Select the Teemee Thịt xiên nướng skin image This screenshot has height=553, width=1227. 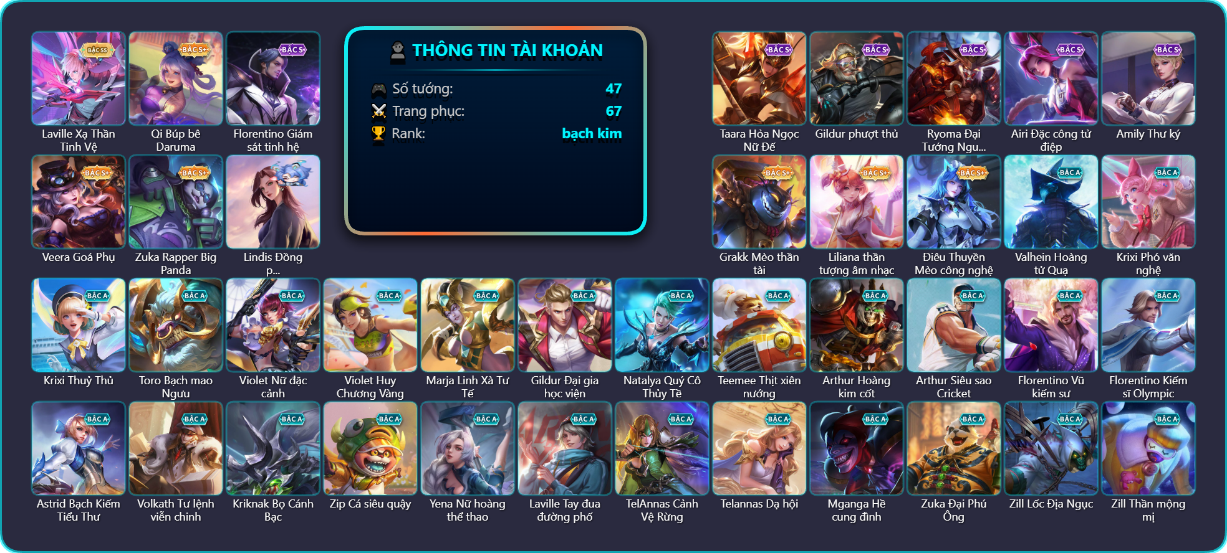(759, 325)
